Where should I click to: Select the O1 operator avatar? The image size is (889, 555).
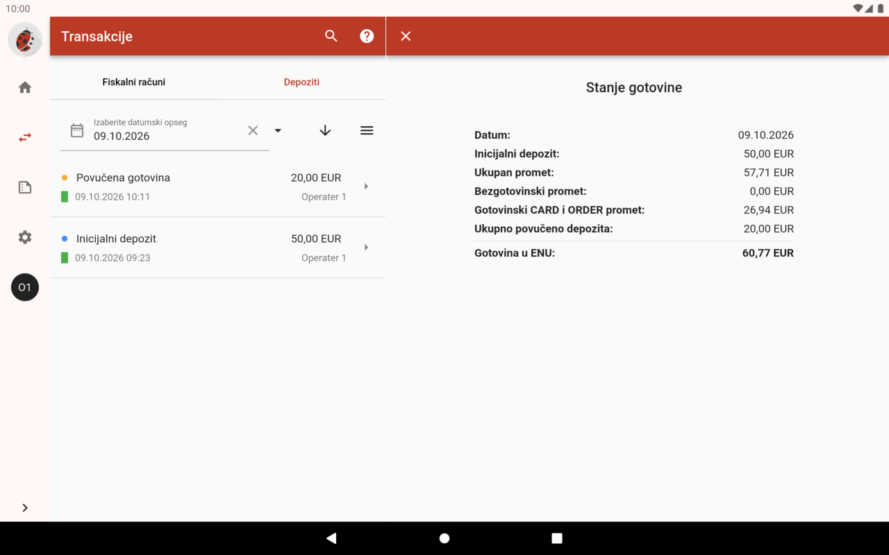(25, 287)
